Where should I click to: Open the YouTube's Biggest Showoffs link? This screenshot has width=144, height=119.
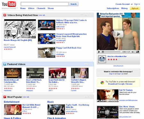[78, 81]
